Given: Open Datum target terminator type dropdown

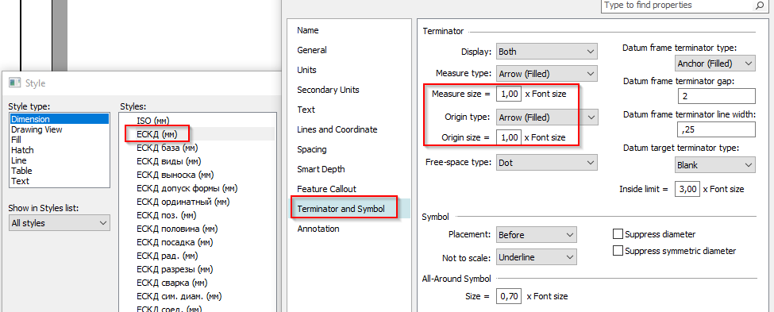Looking at the screenshot, I should tap(714, 165).
